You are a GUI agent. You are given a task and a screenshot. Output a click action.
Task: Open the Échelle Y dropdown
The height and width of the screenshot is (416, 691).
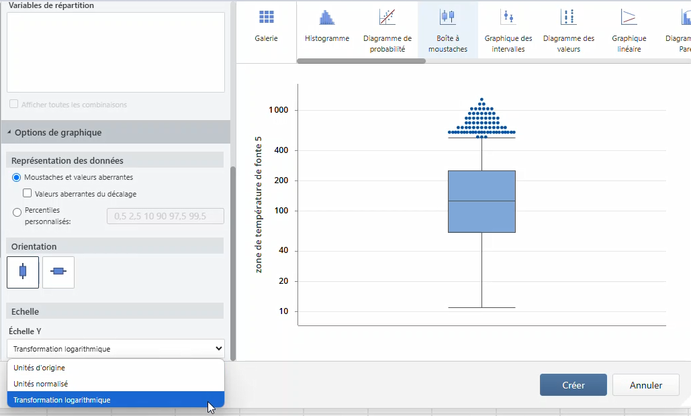pyautogui.click(x=116, y=349)
